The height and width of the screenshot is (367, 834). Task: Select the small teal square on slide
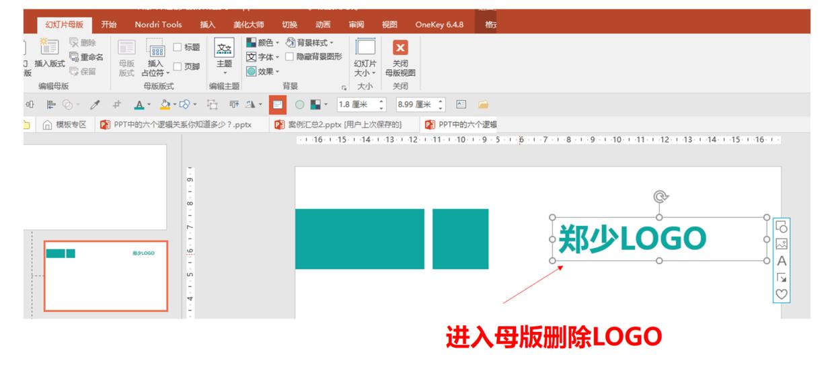point(461,239)
